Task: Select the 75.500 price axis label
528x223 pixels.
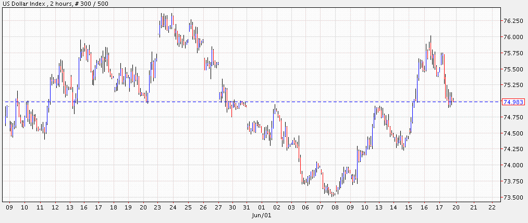Action: point(513,69)
